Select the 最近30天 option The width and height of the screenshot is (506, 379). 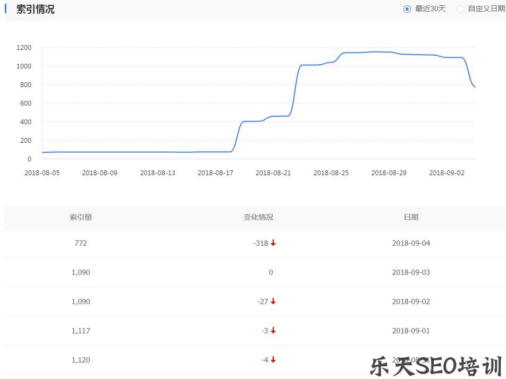click(x=432, y=8)
